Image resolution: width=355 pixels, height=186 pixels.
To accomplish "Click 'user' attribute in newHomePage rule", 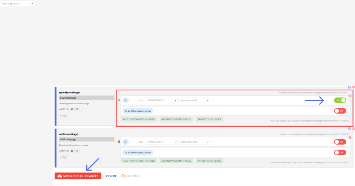I will (x=140, y=100).
